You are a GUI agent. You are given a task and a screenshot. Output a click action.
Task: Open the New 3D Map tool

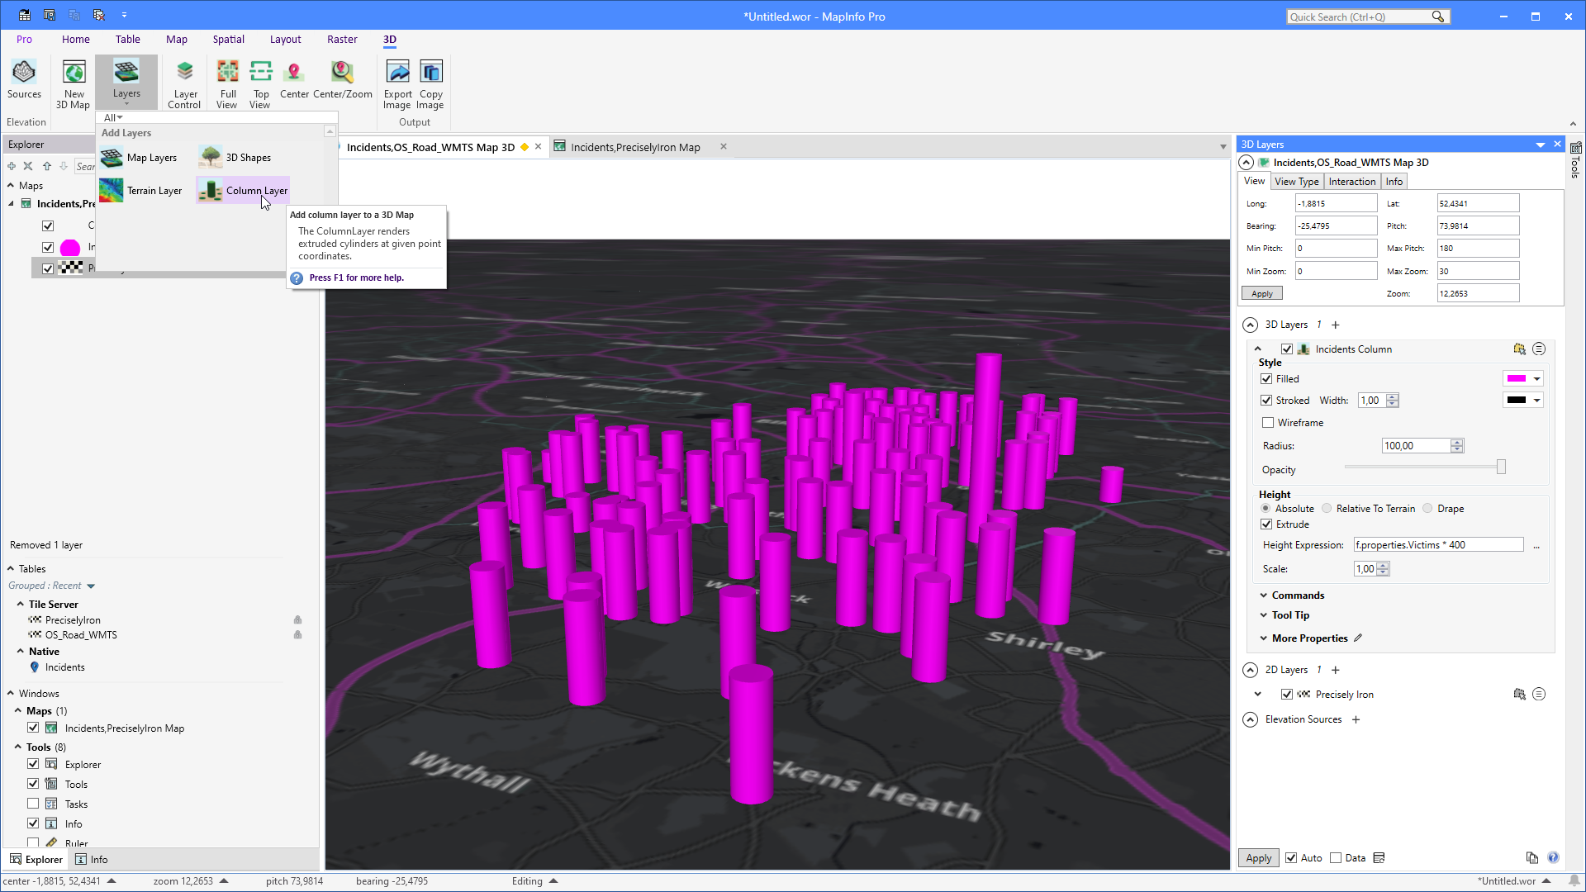point(74,82)
